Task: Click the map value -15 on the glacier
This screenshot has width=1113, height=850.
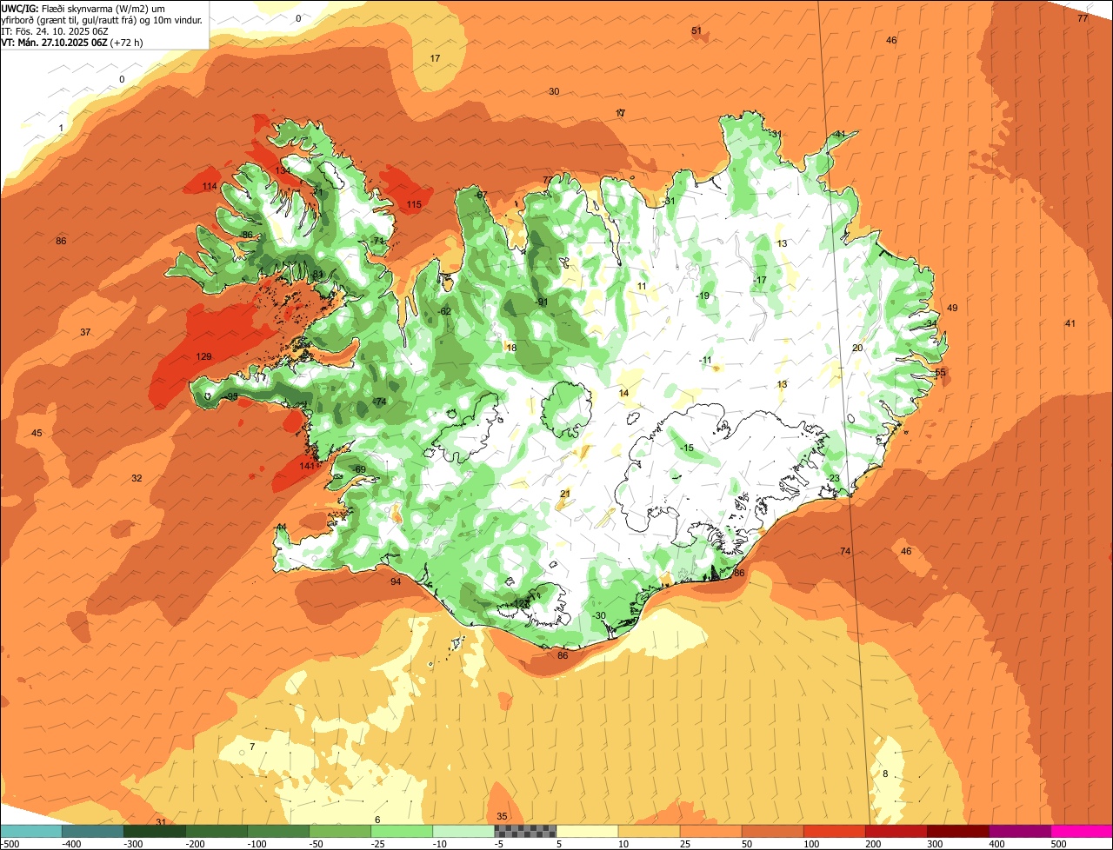Action: pyautogui.click(x=687, y=448)
